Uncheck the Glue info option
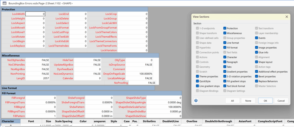294x127 pixels. point(257,52)
